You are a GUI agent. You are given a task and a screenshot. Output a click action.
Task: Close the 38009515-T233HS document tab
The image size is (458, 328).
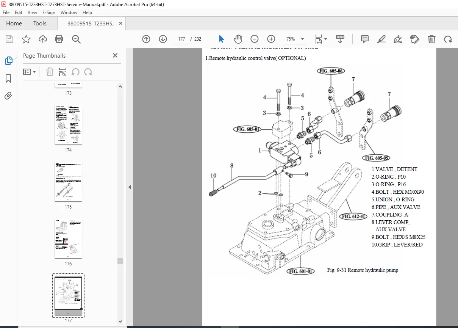click(120, 24)
